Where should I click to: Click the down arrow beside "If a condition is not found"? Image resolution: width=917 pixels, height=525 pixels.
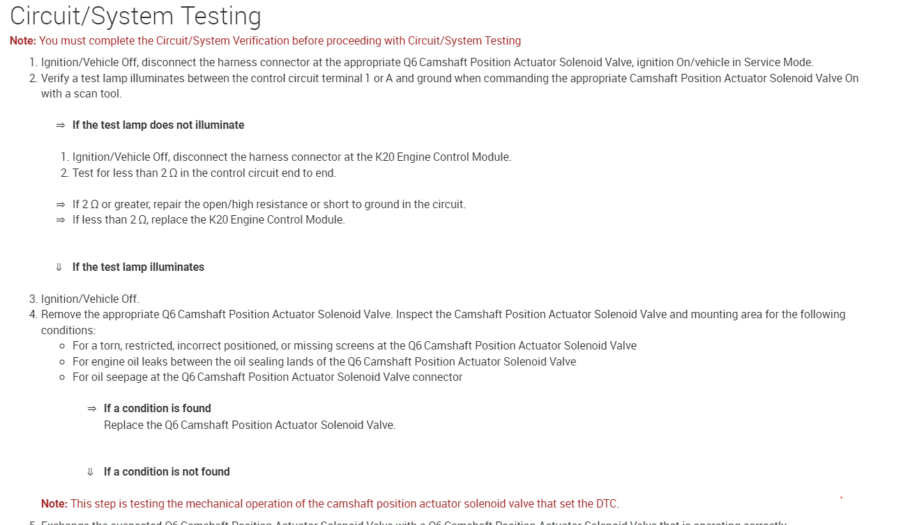(x=91, y=472)
